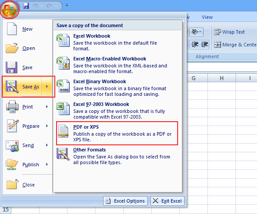Select Excel 97-2003 Workbook option
The height and width of the screenshot is (214, 257).
tap(118, 110)
